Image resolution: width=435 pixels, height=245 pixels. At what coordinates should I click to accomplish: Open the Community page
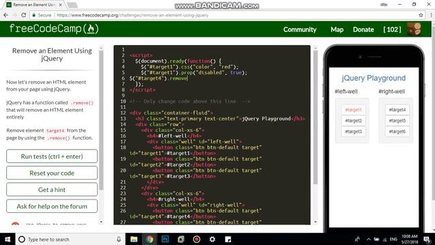coord(300,29)
